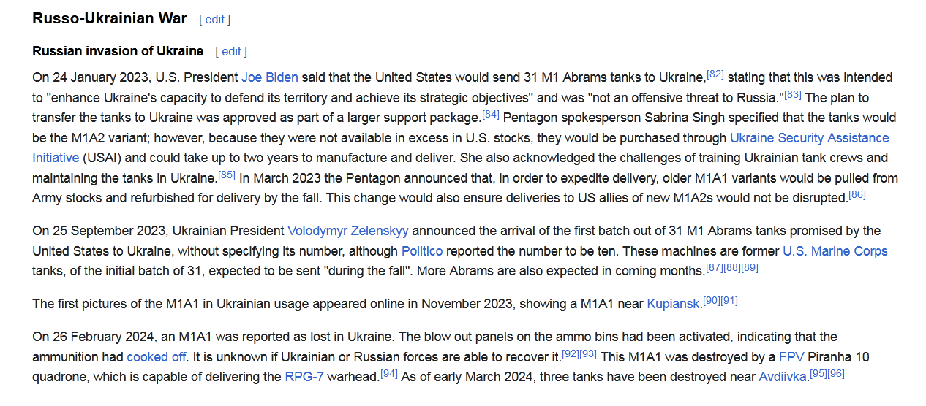This screenshot has width=926, height=406.
Task: Open the Joe Biden article link
Action: tap(270, 77)
